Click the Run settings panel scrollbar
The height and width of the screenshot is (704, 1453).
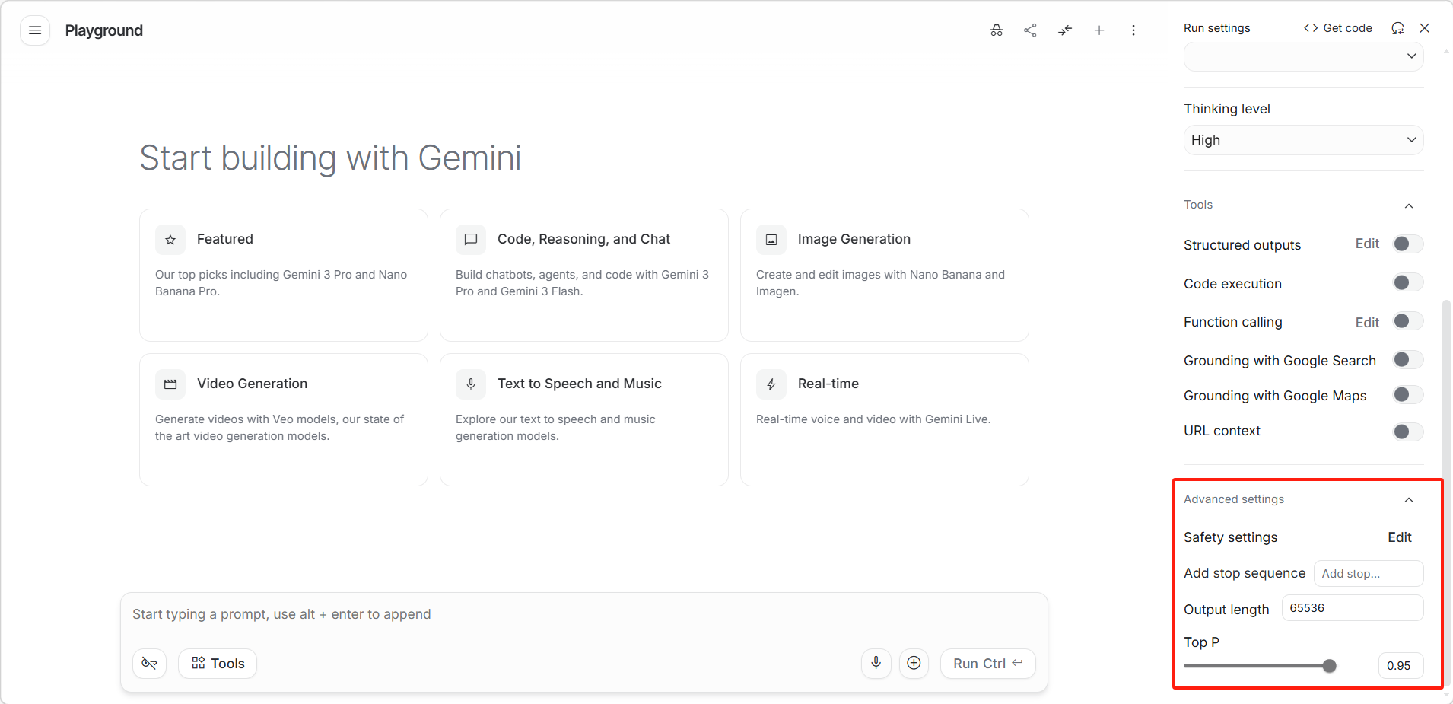(1447, 492)
